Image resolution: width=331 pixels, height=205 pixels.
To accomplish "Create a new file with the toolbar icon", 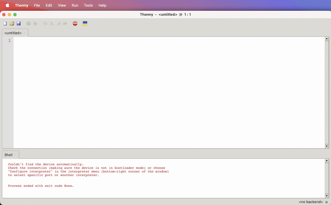I will [x=5, y=23].
